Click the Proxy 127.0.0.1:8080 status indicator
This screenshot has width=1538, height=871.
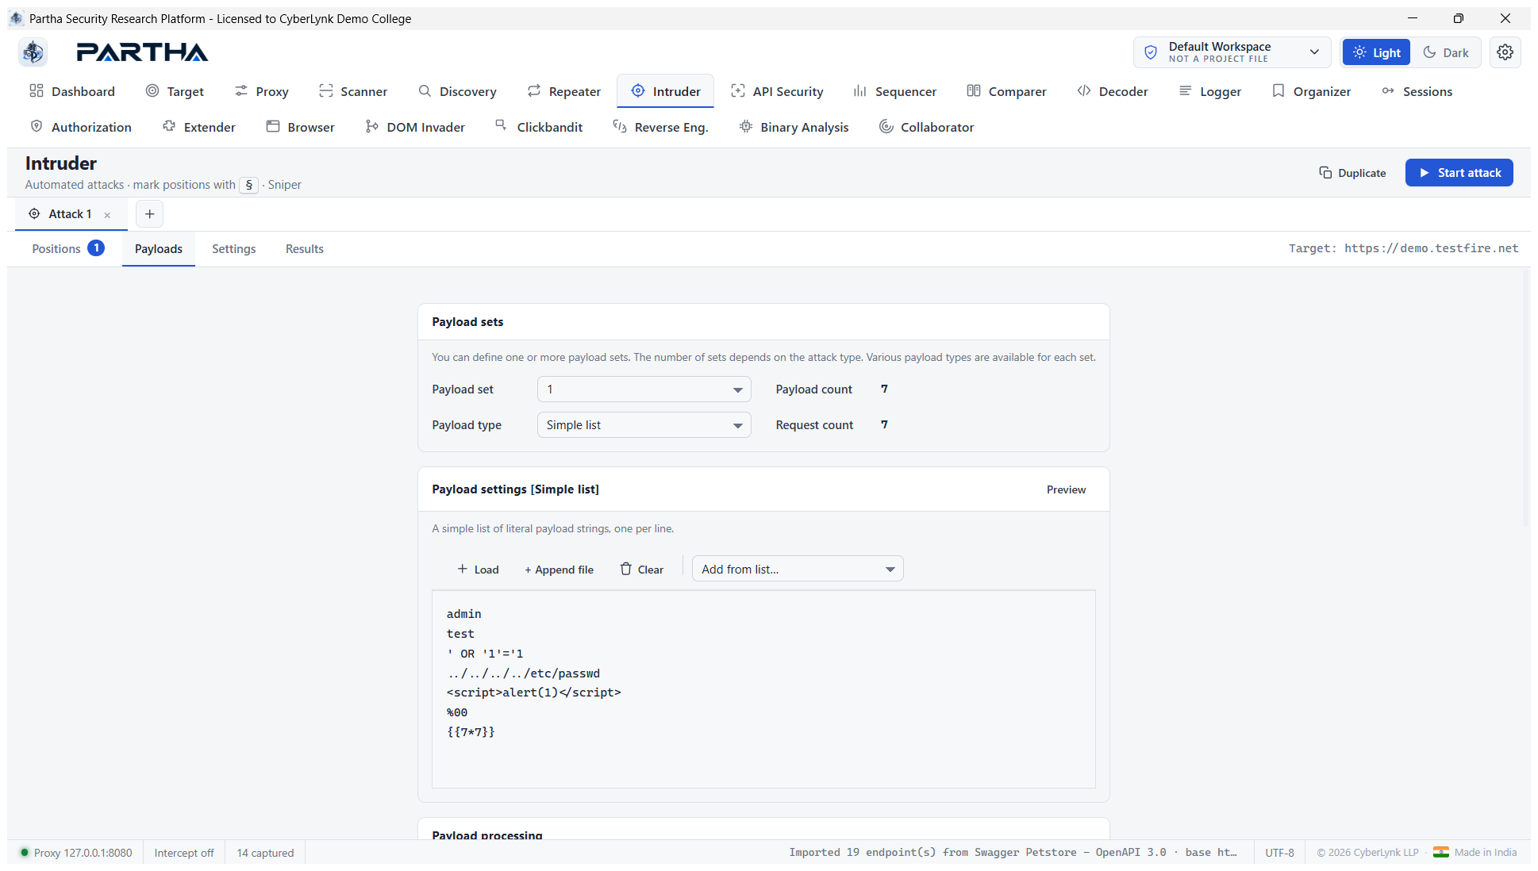click(x=76, y=853)
